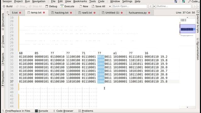
Task: Open the Run menu
Action: pos(27,1)
